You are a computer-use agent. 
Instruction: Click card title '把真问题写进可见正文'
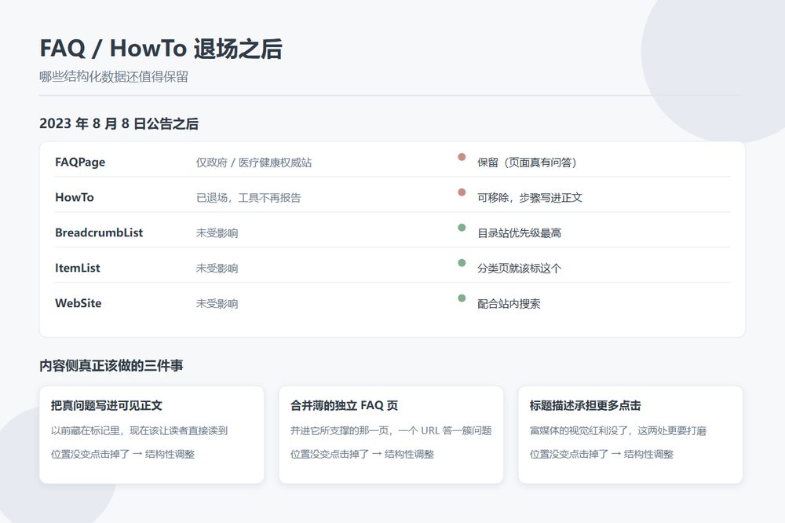click(106, 405)
